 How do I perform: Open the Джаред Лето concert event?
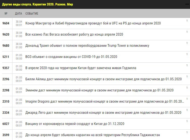(103, 113)
